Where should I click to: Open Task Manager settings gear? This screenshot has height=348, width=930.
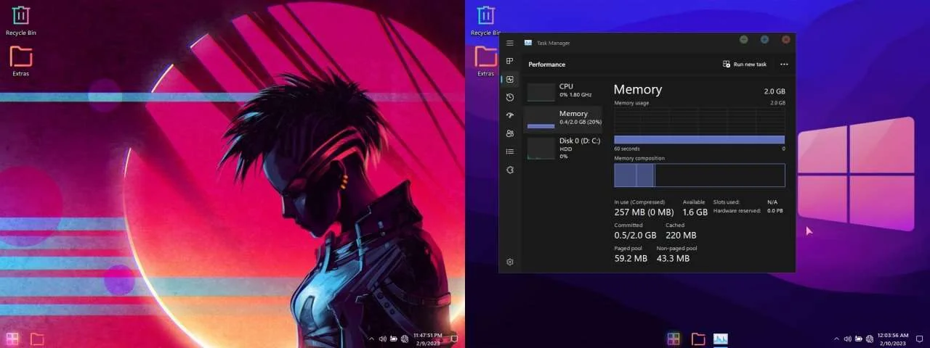click(x=510, y=262)
